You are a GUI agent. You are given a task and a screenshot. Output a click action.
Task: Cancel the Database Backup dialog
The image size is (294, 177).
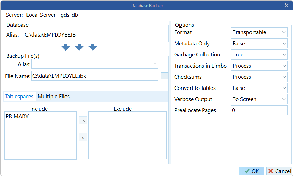[x=279, y=171]
